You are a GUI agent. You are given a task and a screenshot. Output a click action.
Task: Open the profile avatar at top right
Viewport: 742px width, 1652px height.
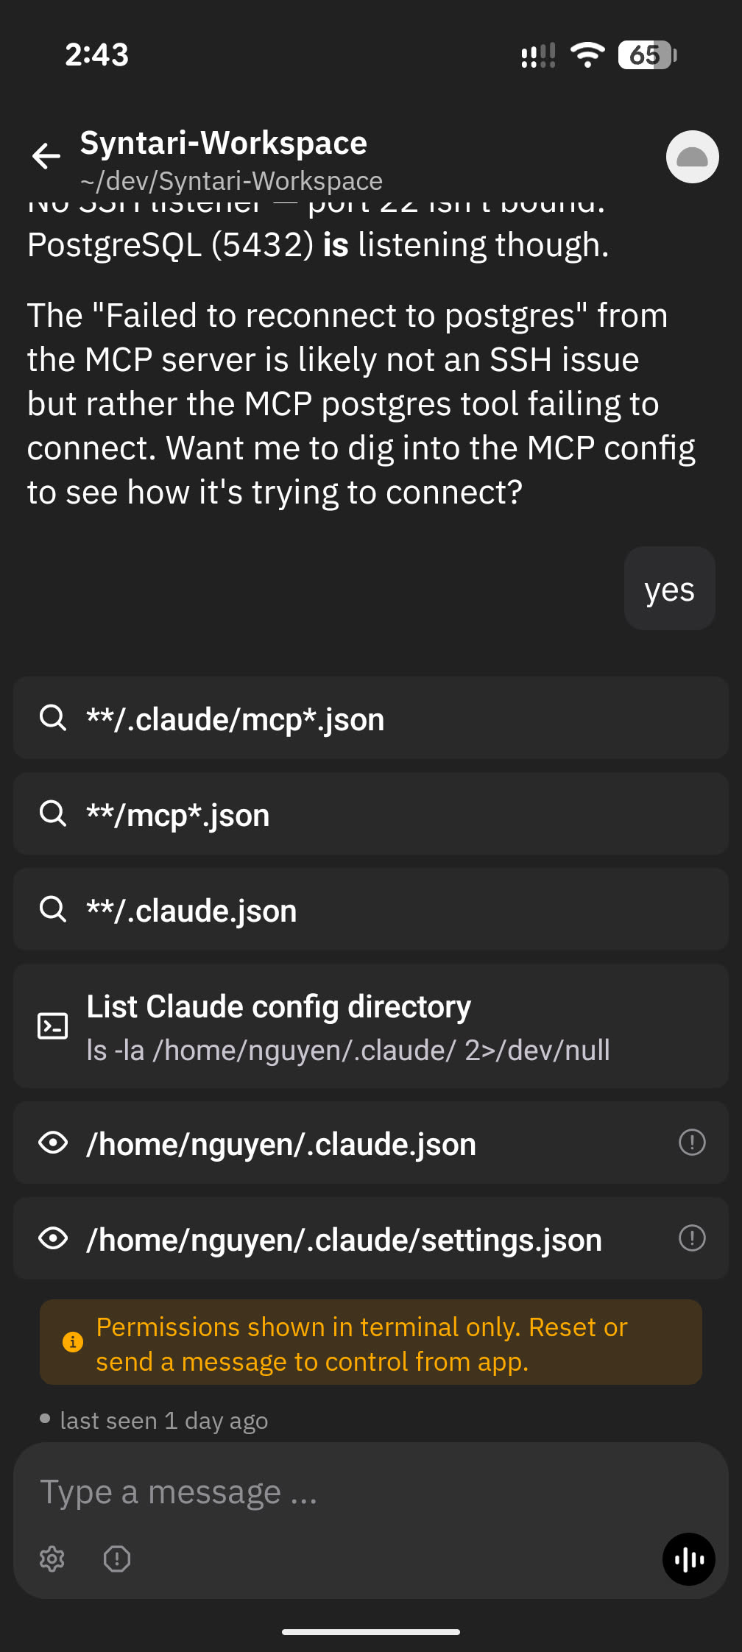pos(692,157)
